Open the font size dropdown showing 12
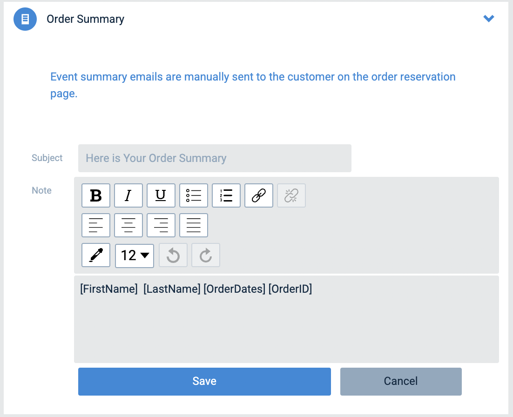The height and width of the screenshot is (417, 513). pos(134,256)
